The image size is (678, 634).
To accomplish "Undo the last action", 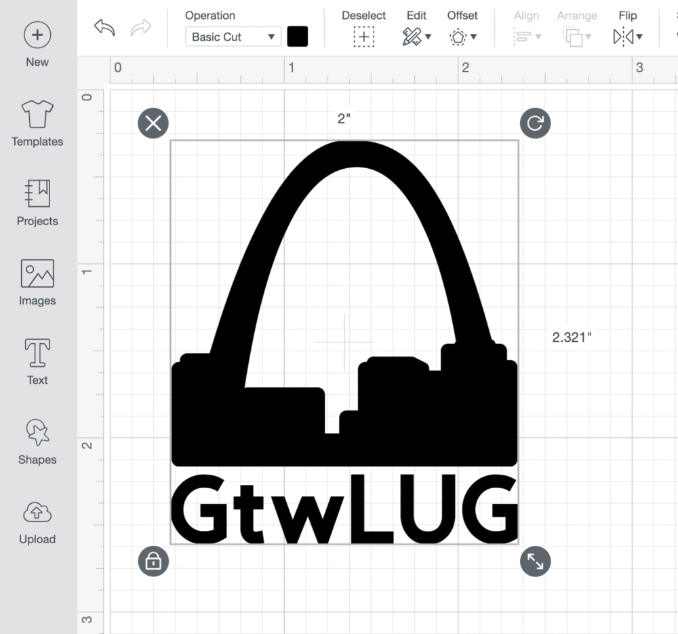I will 104,28.
